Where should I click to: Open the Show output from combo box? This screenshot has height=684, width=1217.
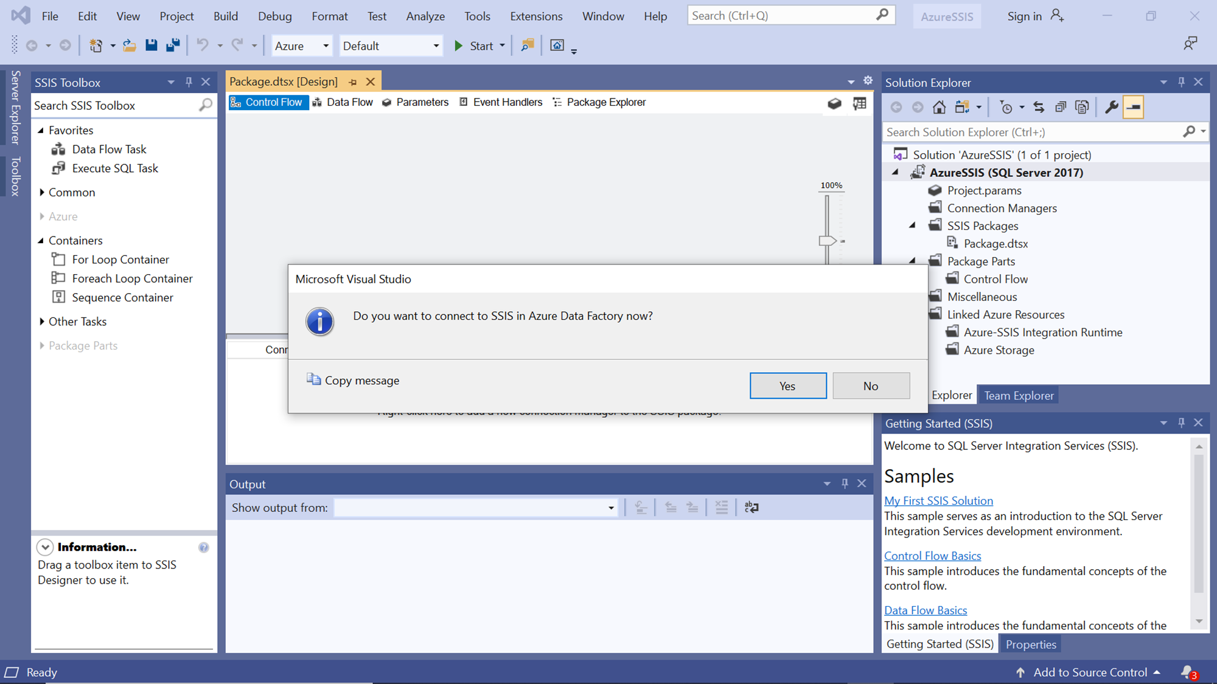pyautogui.click(x=475, y=508)
